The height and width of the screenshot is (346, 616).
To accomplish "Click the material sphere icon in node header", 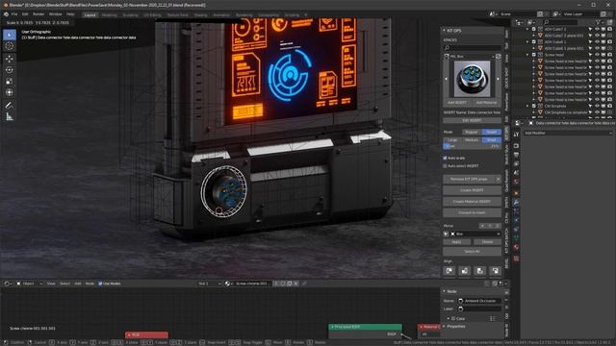I will [227, 284].
